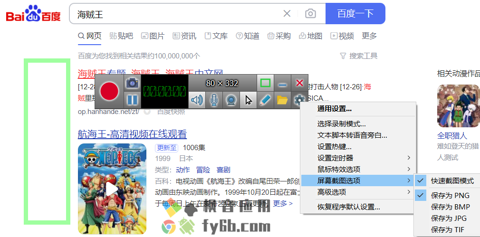The width and height of the screenshot is (480, 237).
Task: Toggle webcam overlay icon
Action: point(231,100)
